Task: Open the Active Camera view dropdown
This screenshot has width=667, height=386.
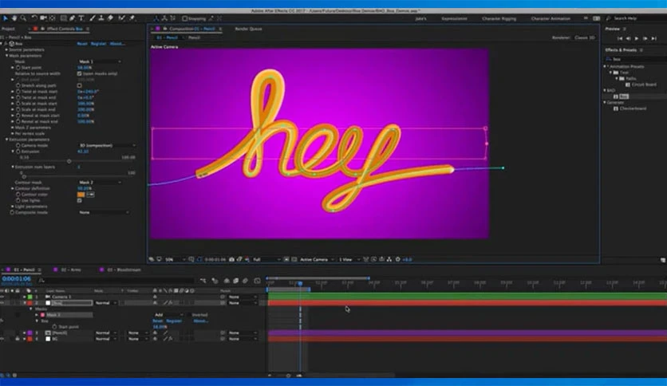Action: click(x=317, y=259)
